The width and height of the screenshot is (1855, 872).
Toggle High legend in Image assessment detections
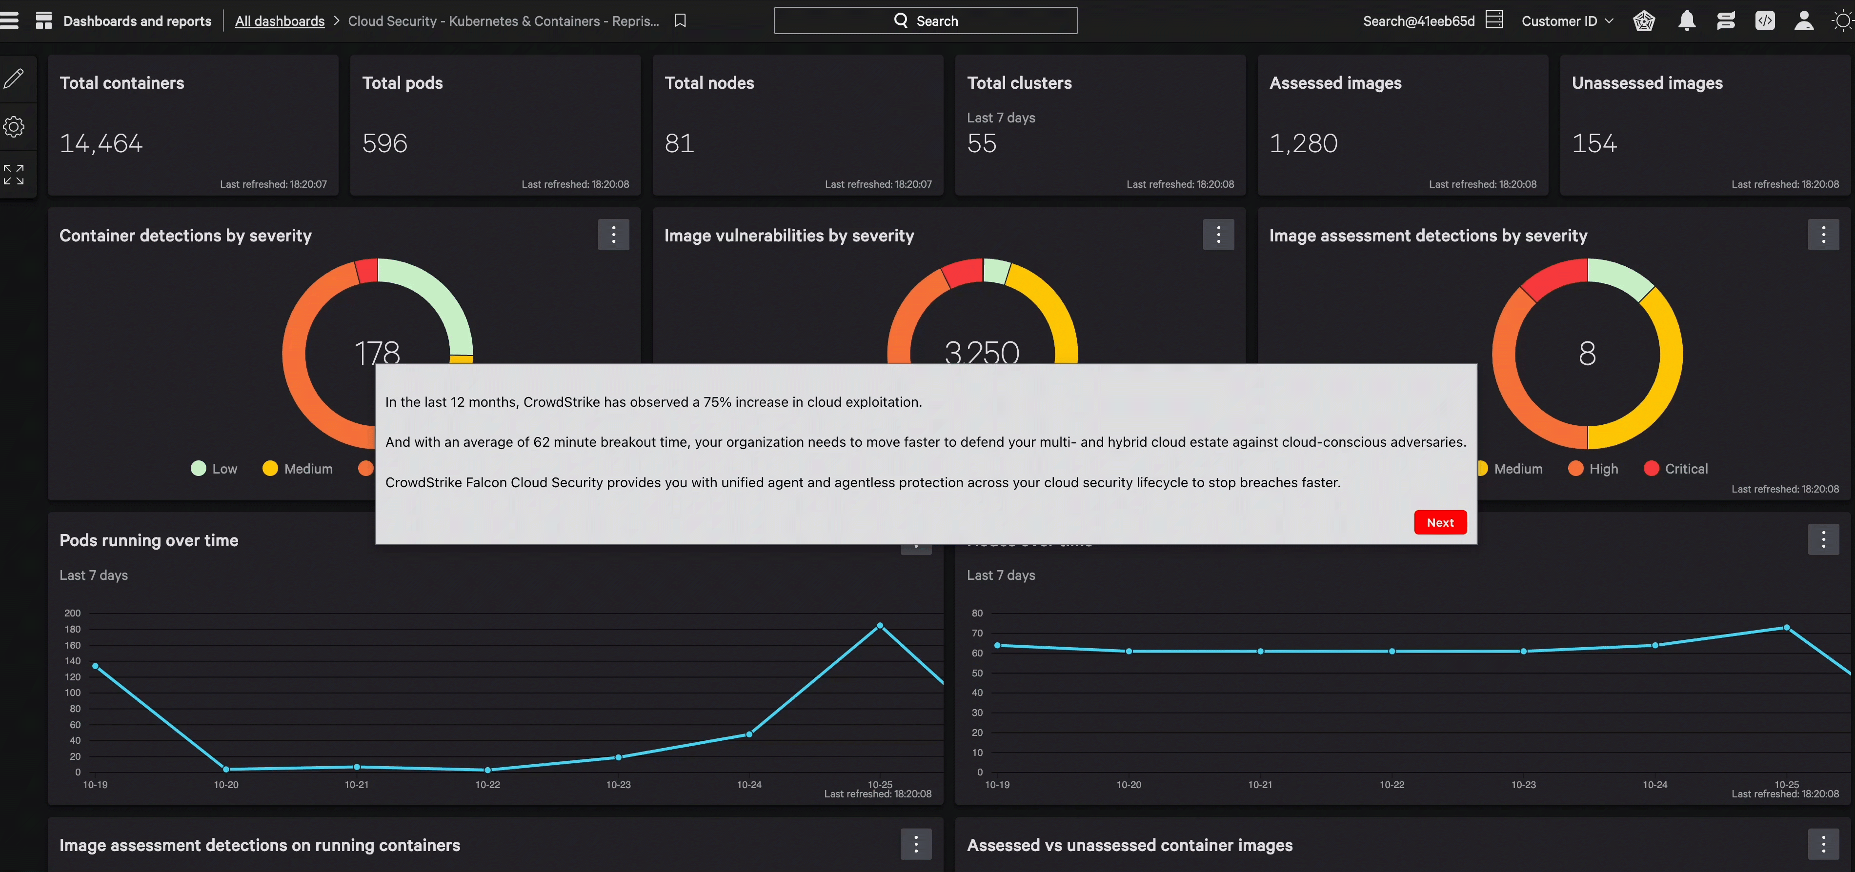coord(1593,469)
